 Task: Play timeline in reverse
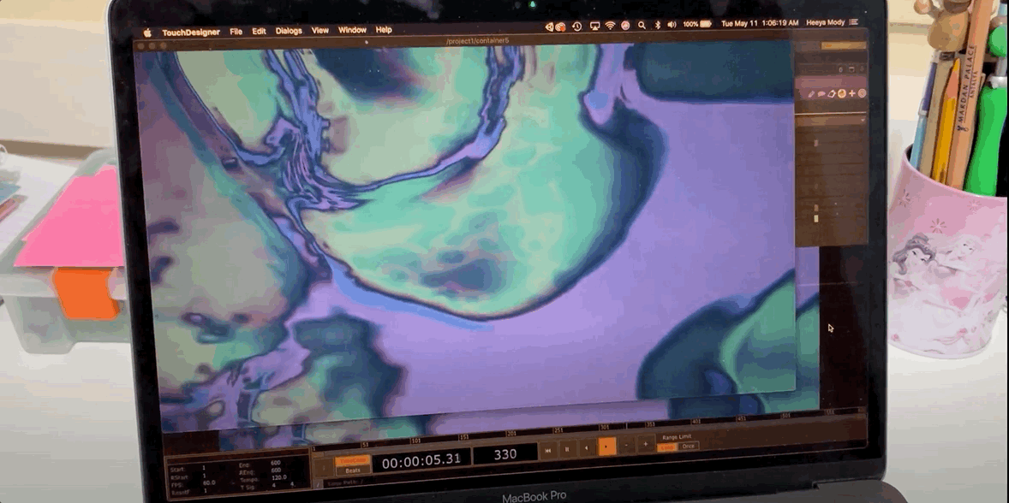tap(587, 447)
